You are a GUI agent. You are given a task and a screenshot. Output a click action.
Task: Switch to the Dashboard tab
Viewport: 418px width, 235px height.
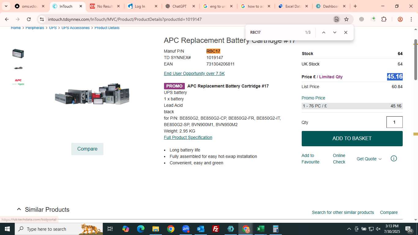(x=331, y=6)
